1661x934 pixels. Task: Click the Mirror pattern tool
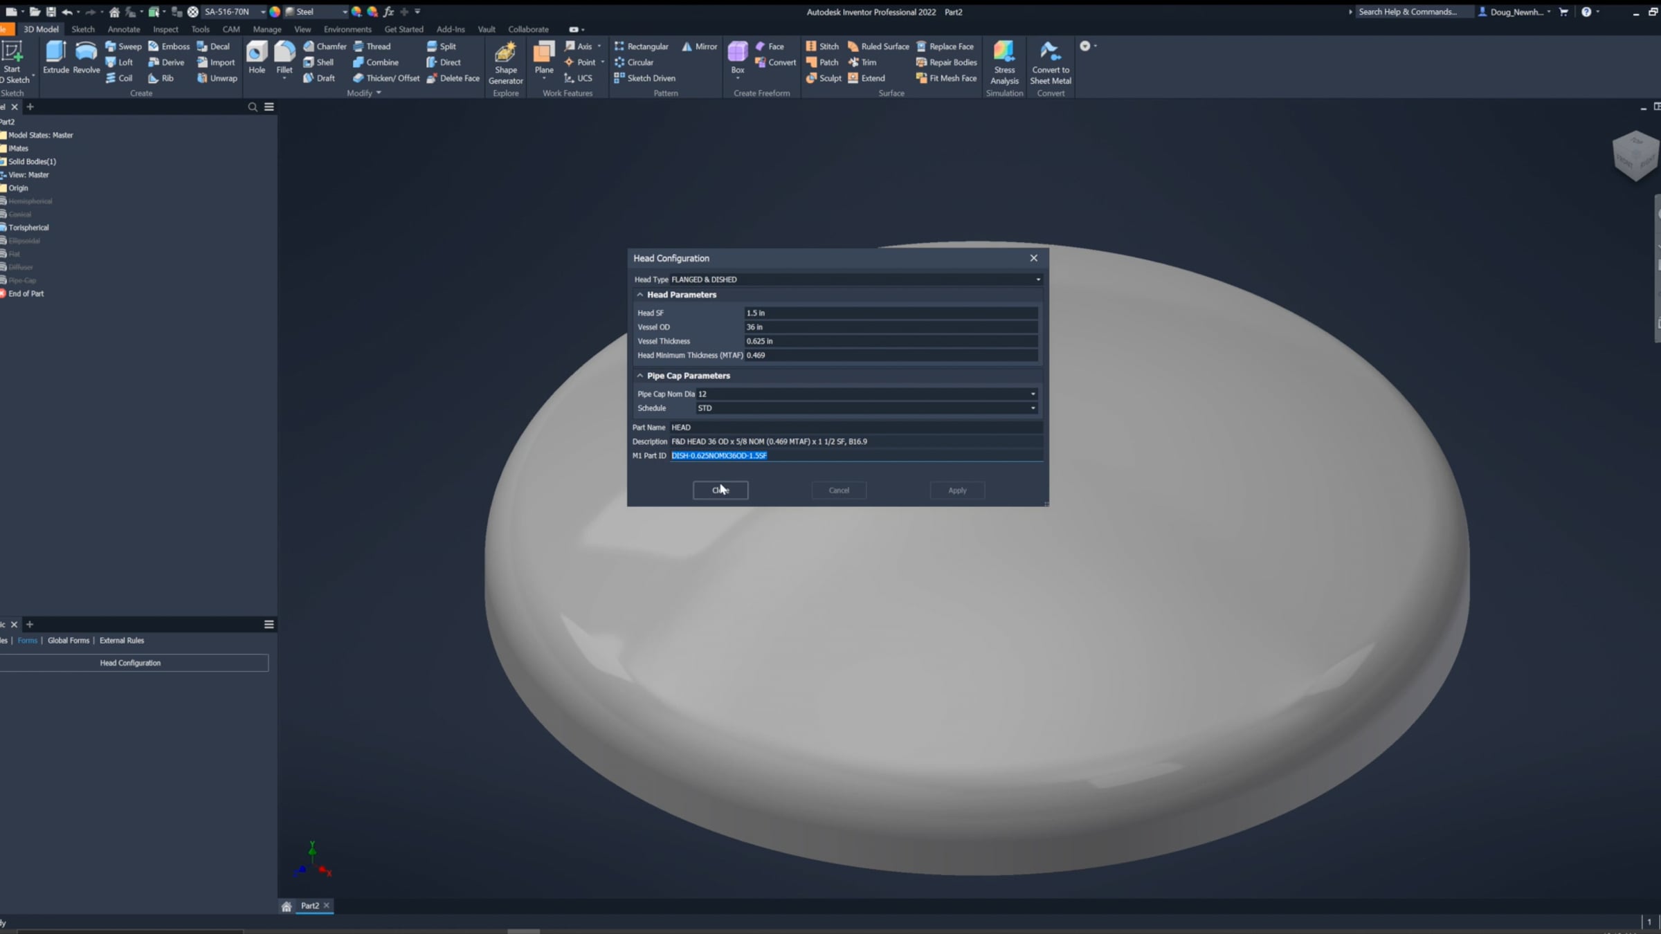[699, 46]
